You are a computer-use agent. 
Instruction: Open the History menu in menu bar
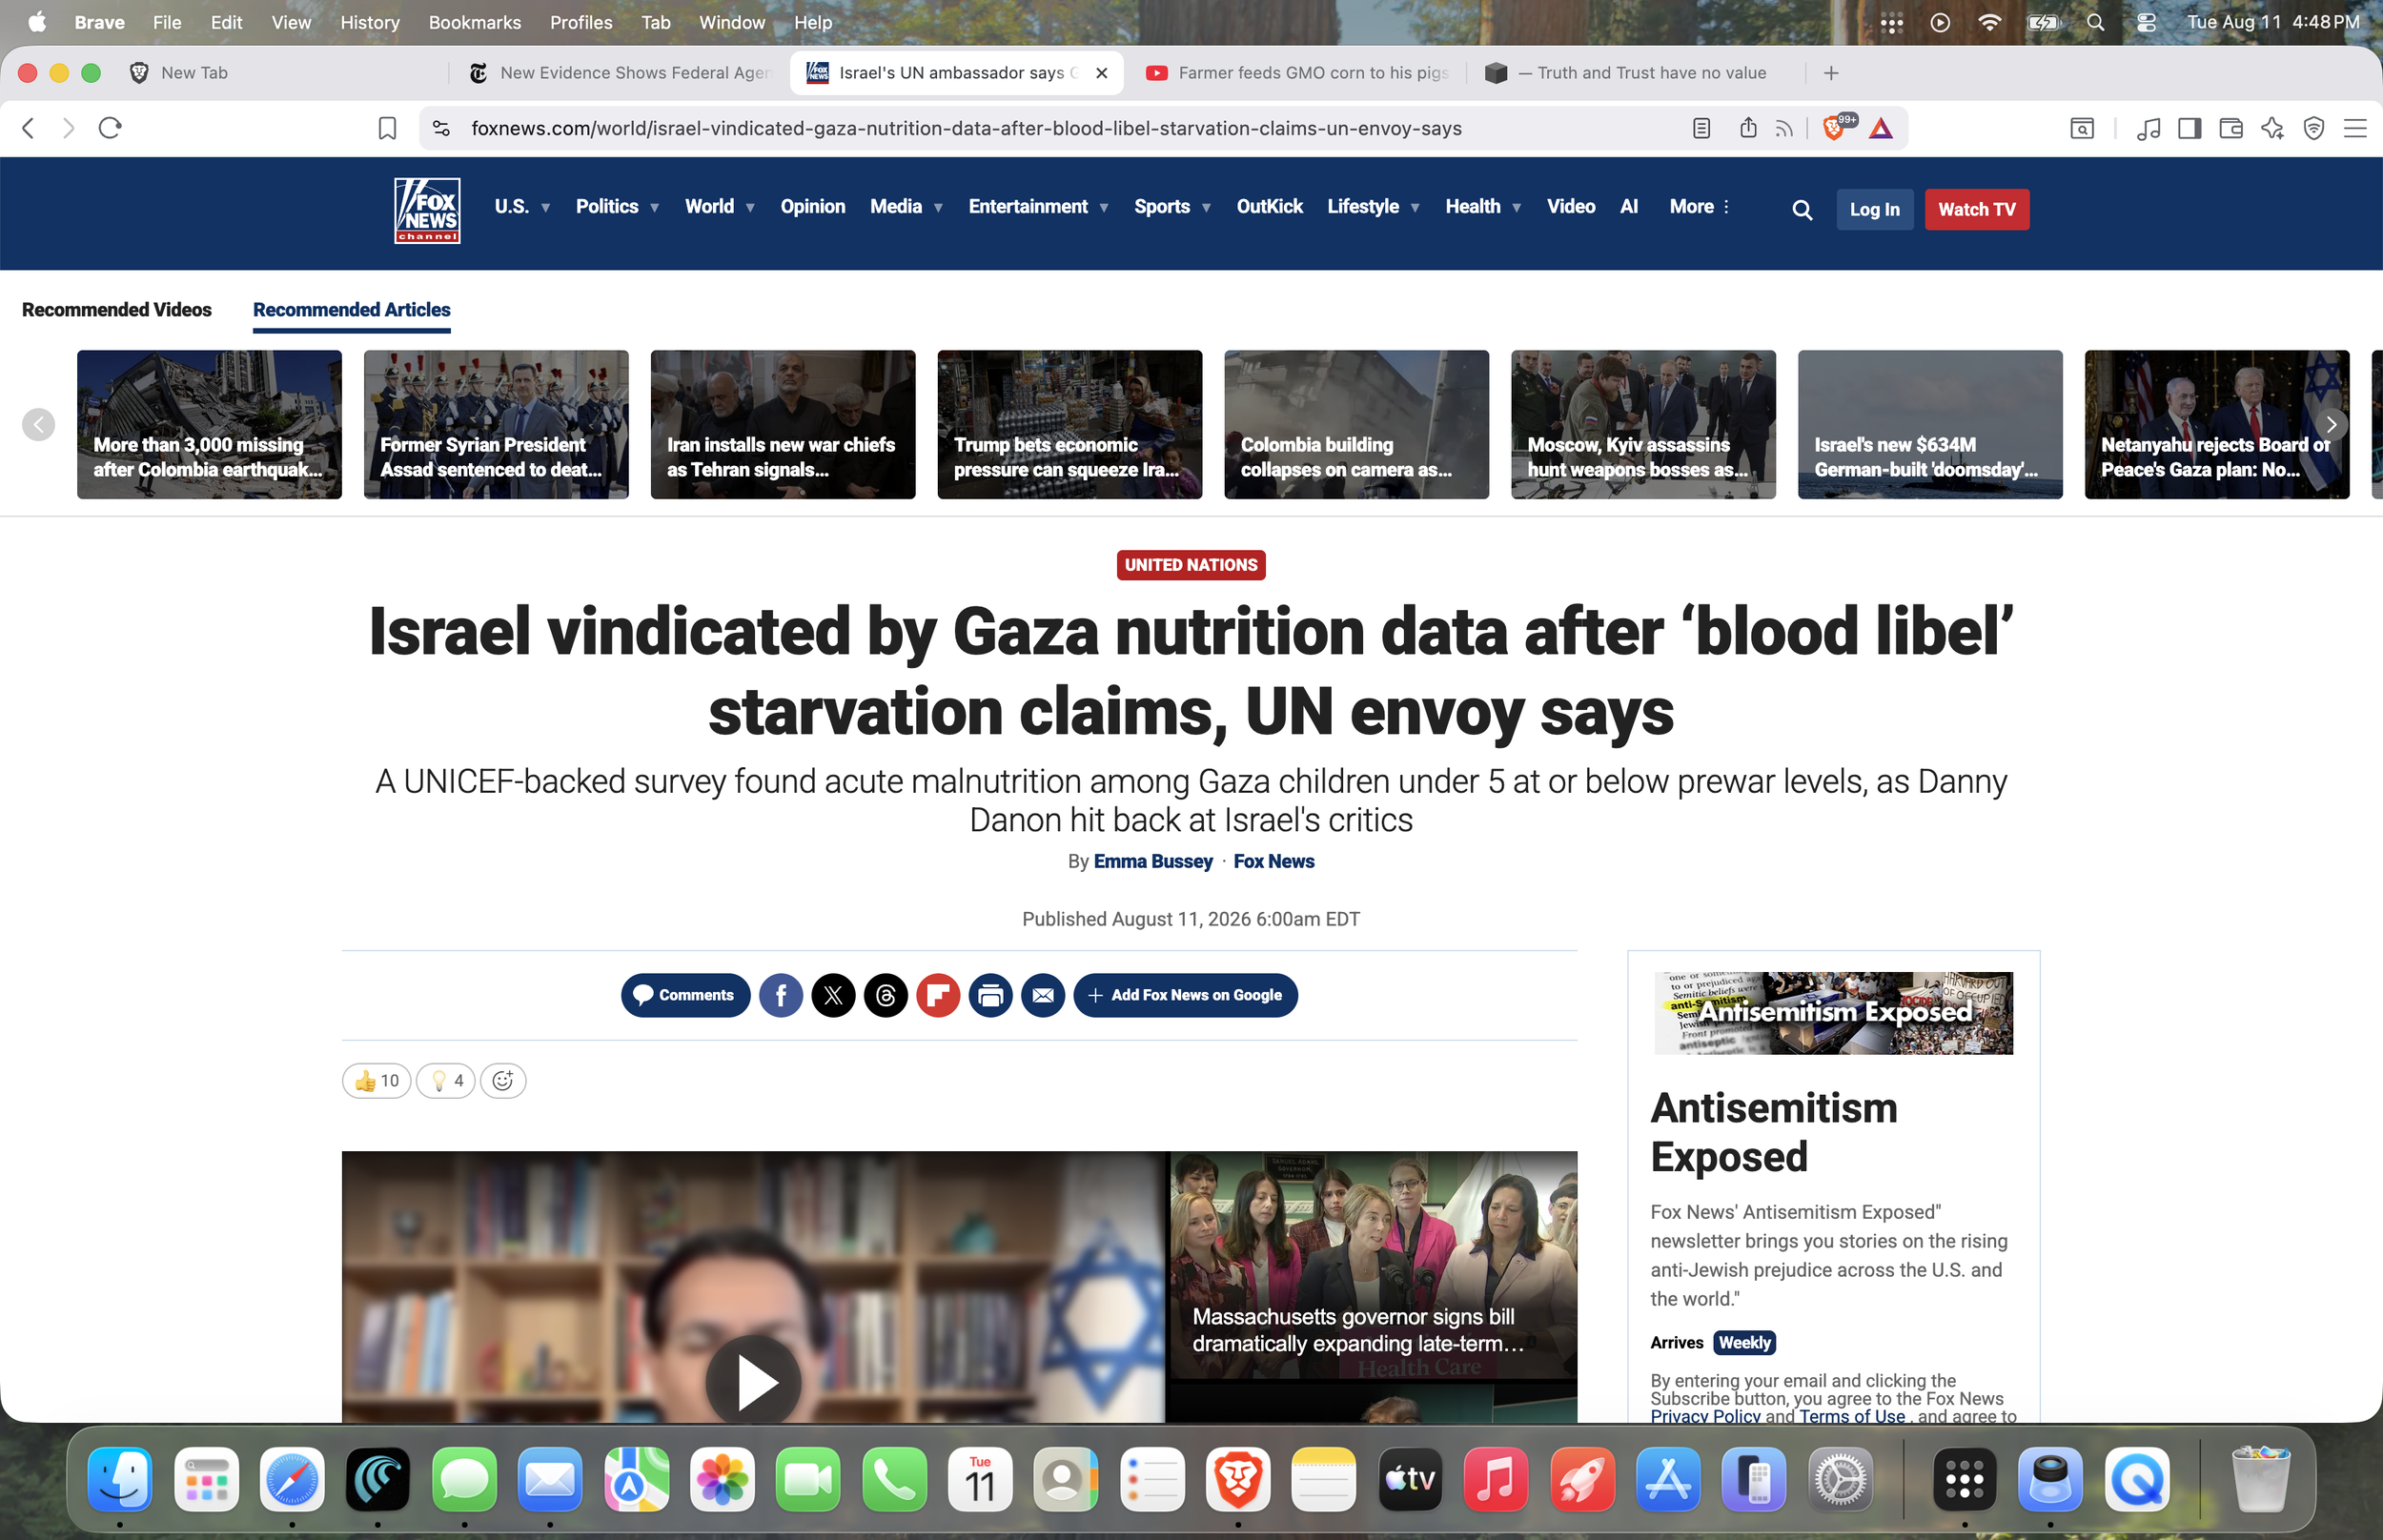point(370,22)
